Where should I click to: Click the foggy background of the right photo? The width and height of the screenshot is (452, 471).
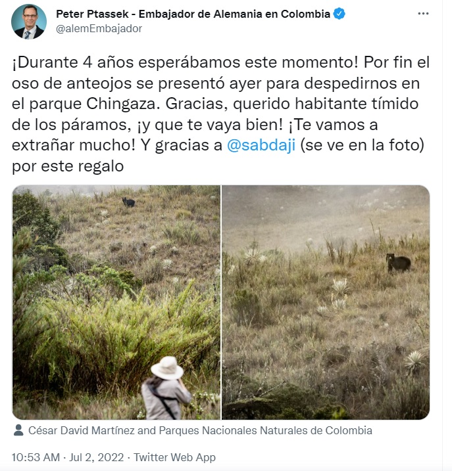(326, 210)
